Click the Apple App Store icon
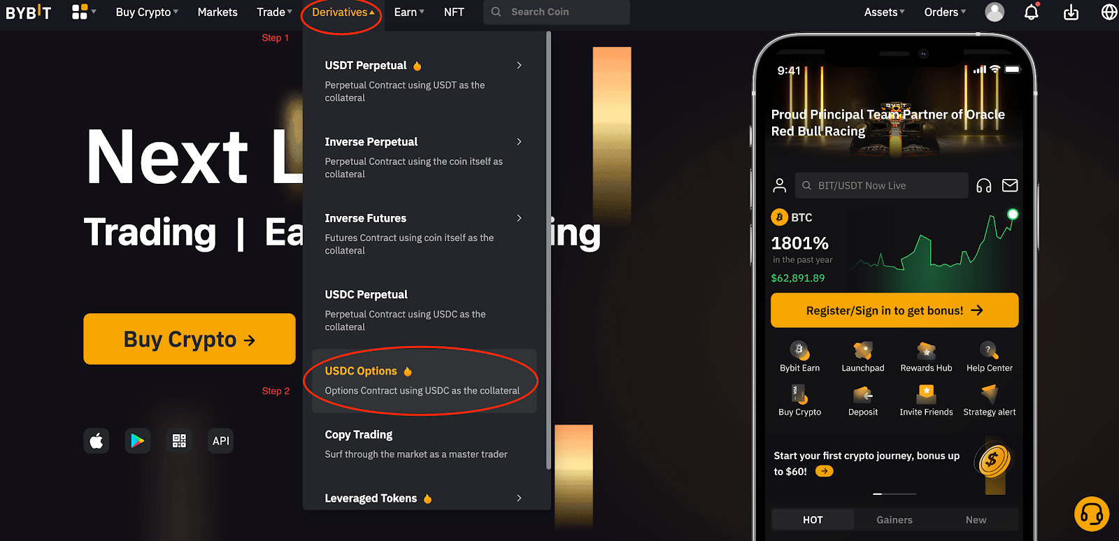The width and height of the screenshot is (1119, 541). pyautogui.click(x=97, y=441)
